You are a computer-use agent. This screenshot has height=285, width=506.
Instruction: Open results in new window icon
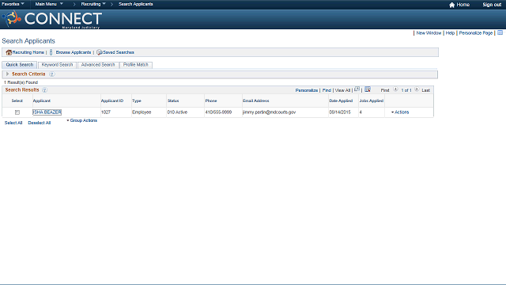point(357,89)
